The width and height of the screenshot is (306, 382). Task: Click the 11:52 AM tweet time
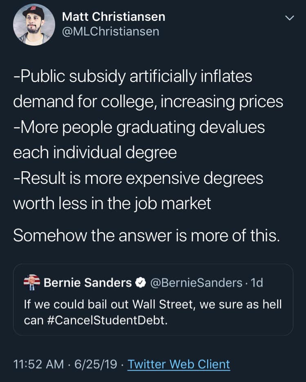click(x=38, y=364)
